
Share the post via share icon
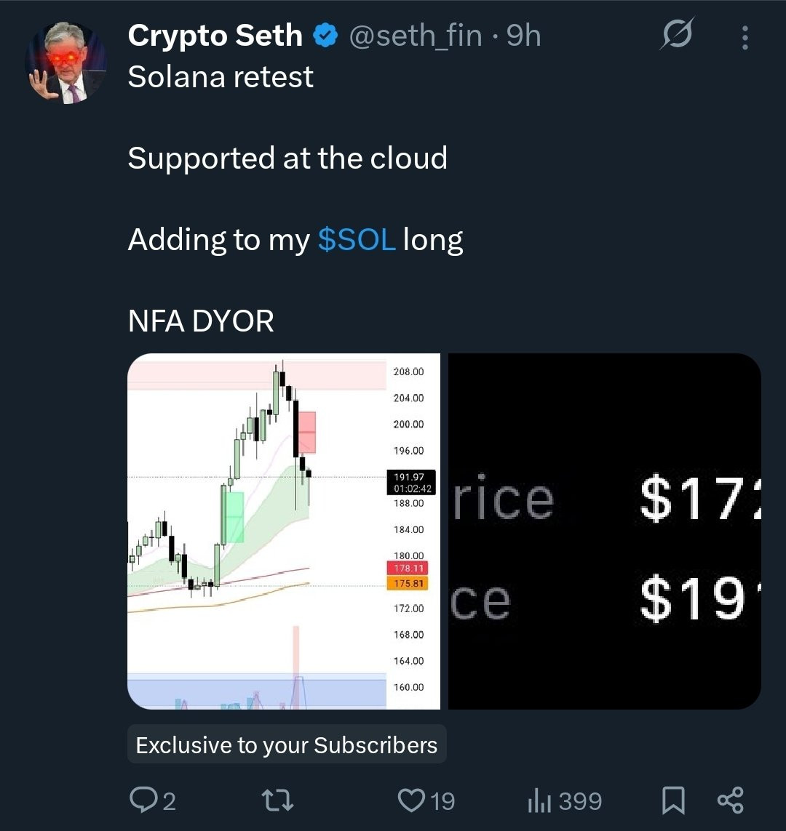tap(731, 800)
